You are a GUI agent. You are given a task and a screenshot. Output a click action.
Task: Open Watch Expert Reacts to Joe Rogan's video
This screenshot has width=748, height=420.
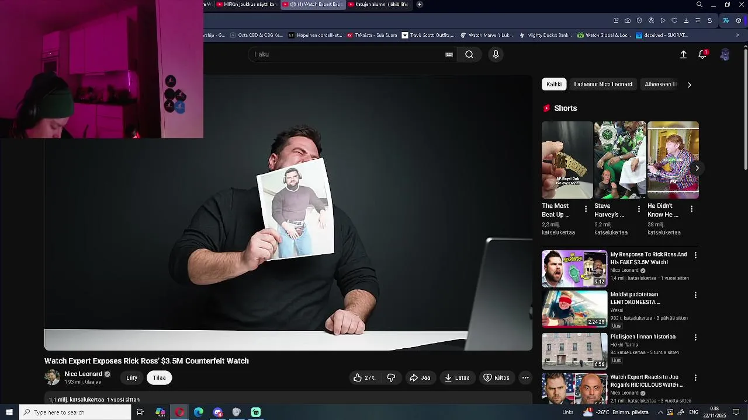[x=647, y=381]
